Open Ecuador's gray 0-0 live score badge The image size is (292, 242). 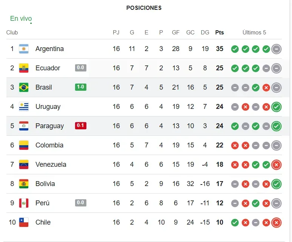[81, 68]
